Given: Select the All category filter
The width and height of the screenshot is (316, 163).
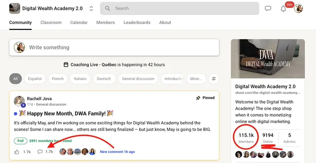Looking at the screenshot, I should pyautogui.click(x=15, y=79).
